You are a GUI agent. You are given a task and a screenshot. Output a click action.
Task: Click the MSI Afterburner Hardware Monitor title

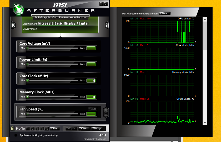point(140,14)
